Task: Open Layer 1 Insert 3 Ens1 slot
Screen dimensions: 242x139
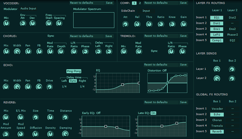Action: 217,29
